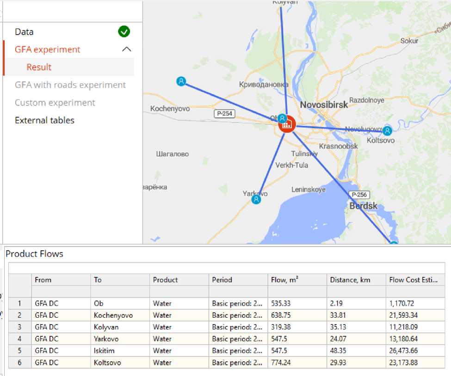The width and height of the screenshot is (451, 376).
Task: Open Custom experiment in sidebar
Action: (x=55, y=103)
